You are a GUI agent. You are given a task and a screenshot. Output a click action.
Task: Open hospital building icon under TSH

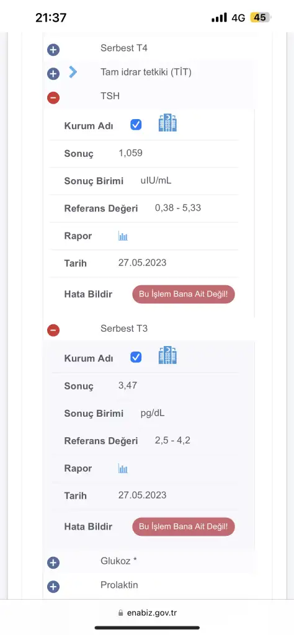pyautogui.click(x=167, y=123)
